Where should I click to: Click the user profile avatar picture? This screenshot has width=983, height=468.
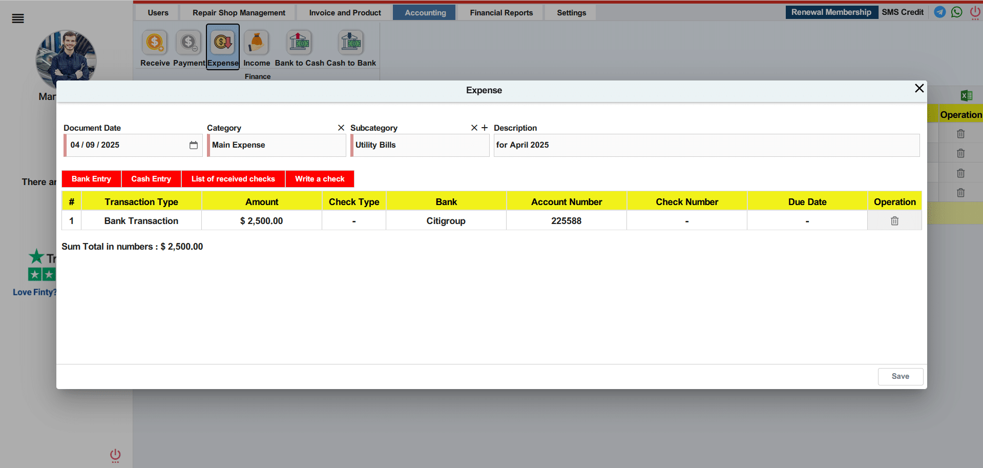(66, 60)
